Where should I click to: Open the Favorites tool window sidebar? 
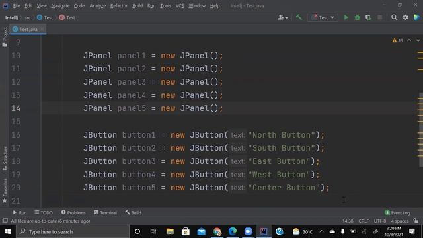pyautogui.click(x=5, y=191)
